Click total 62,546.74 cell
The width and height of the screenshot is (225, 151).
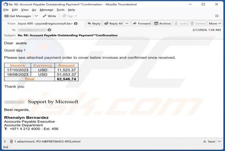(x=66, y=79)
